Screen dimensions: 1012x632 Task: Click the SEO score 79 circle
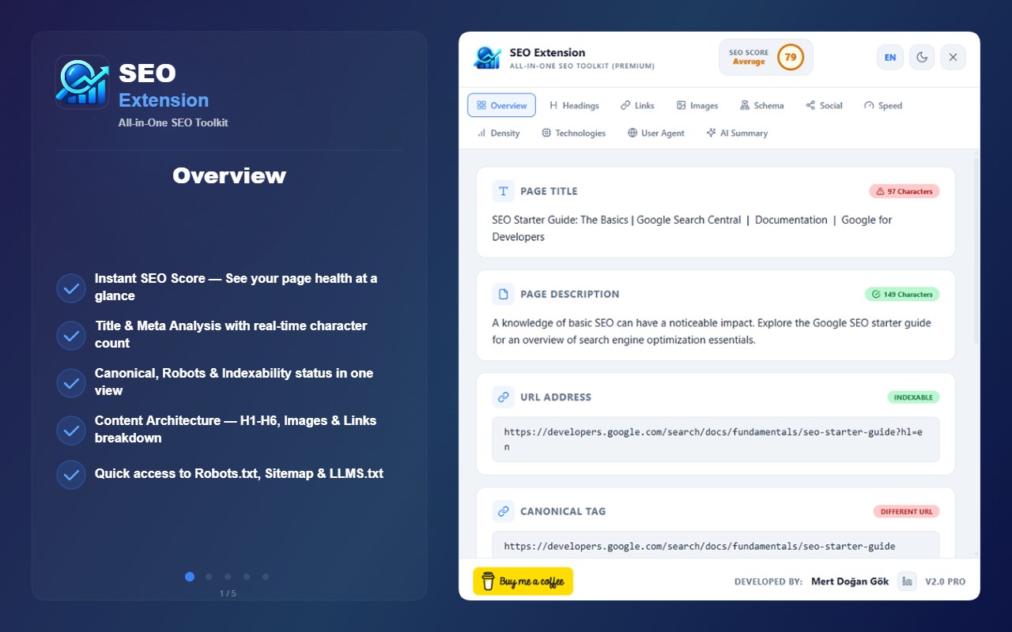coord(790,57)
